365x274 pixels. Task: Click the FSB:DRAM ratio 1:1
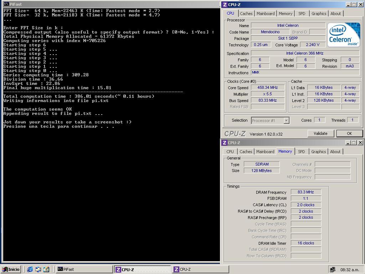tap(306, 198)
